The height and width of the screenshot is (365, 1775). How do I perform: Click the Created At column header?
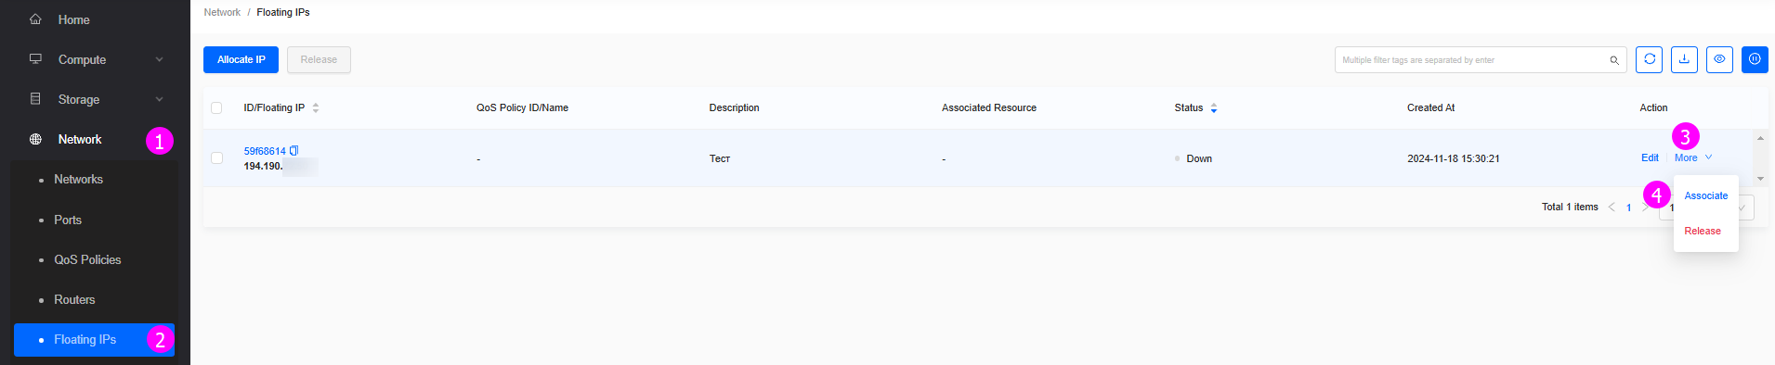pos(1430,107)
